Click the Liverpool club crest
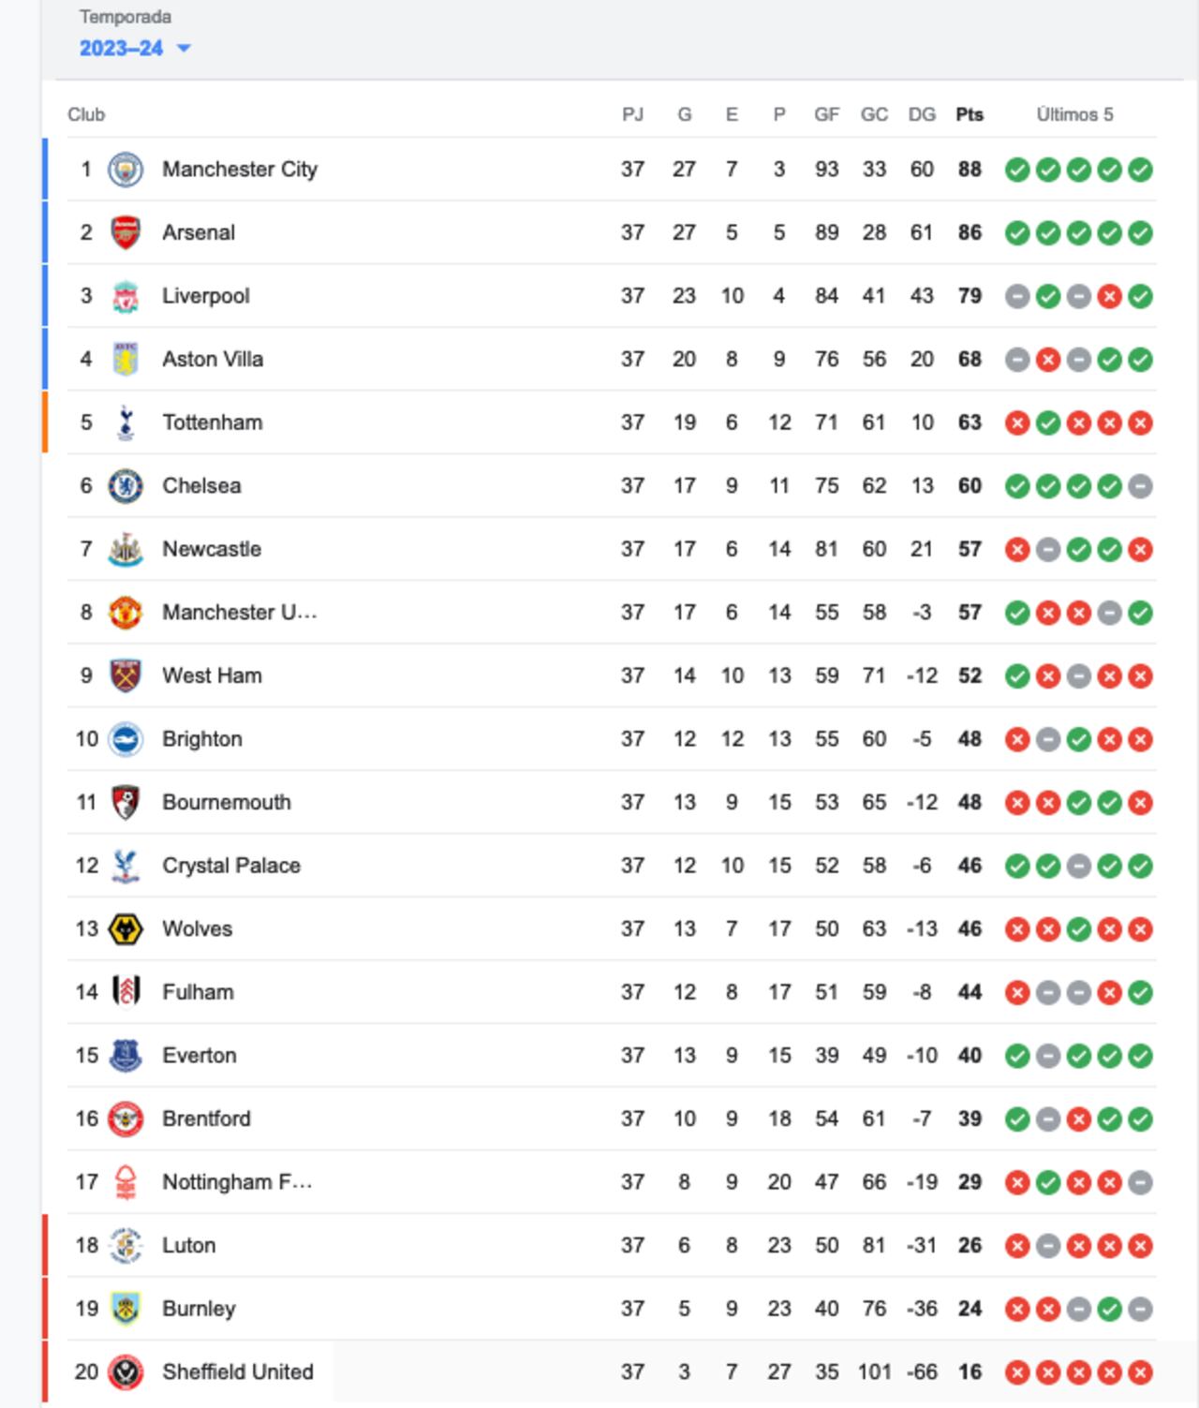 (x=125, y=295)
